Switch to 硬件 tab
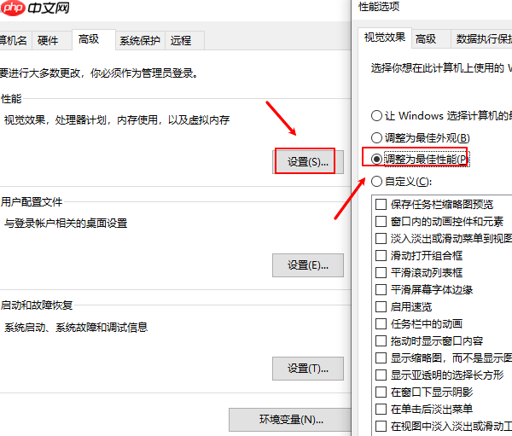 coord(51,40)
